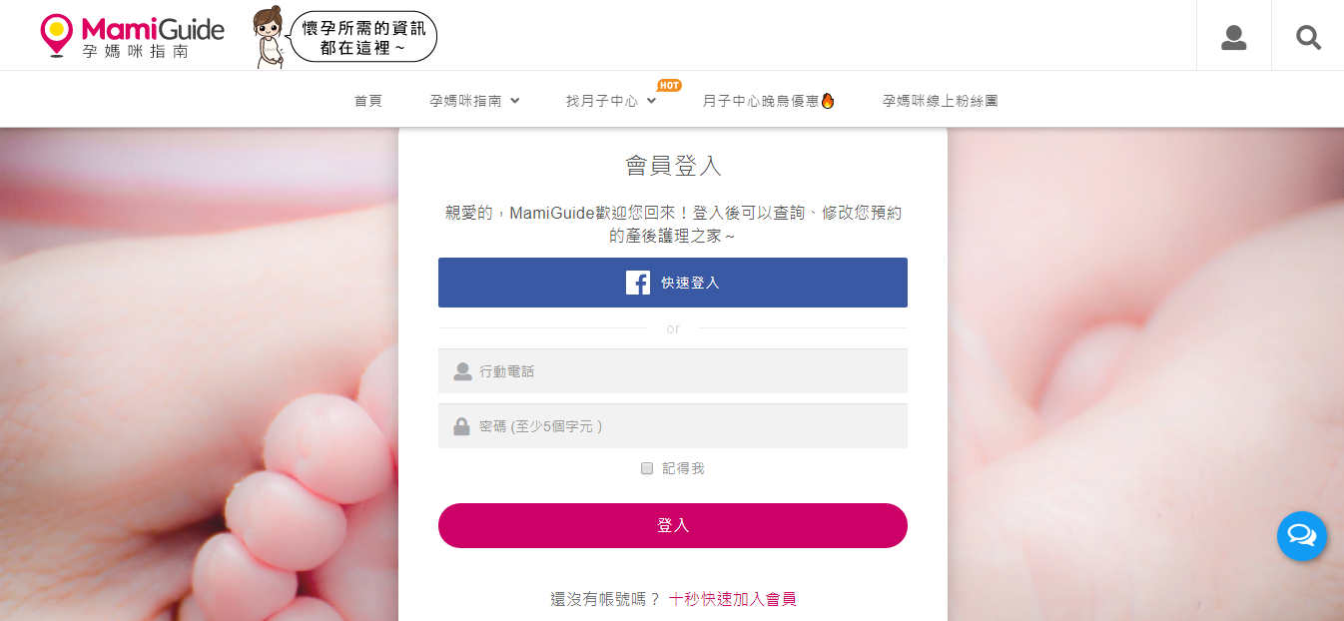Enable the 記得我 remember-me checkbox
Screen dimensions: 1344x621
pos(646,467)
